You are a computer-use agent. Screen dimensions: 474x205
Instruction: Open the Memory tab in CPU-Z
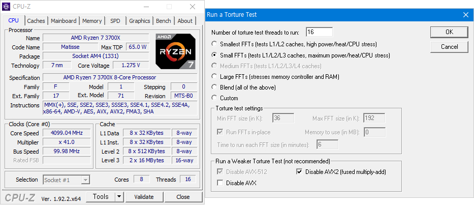[x=92, y=21]
